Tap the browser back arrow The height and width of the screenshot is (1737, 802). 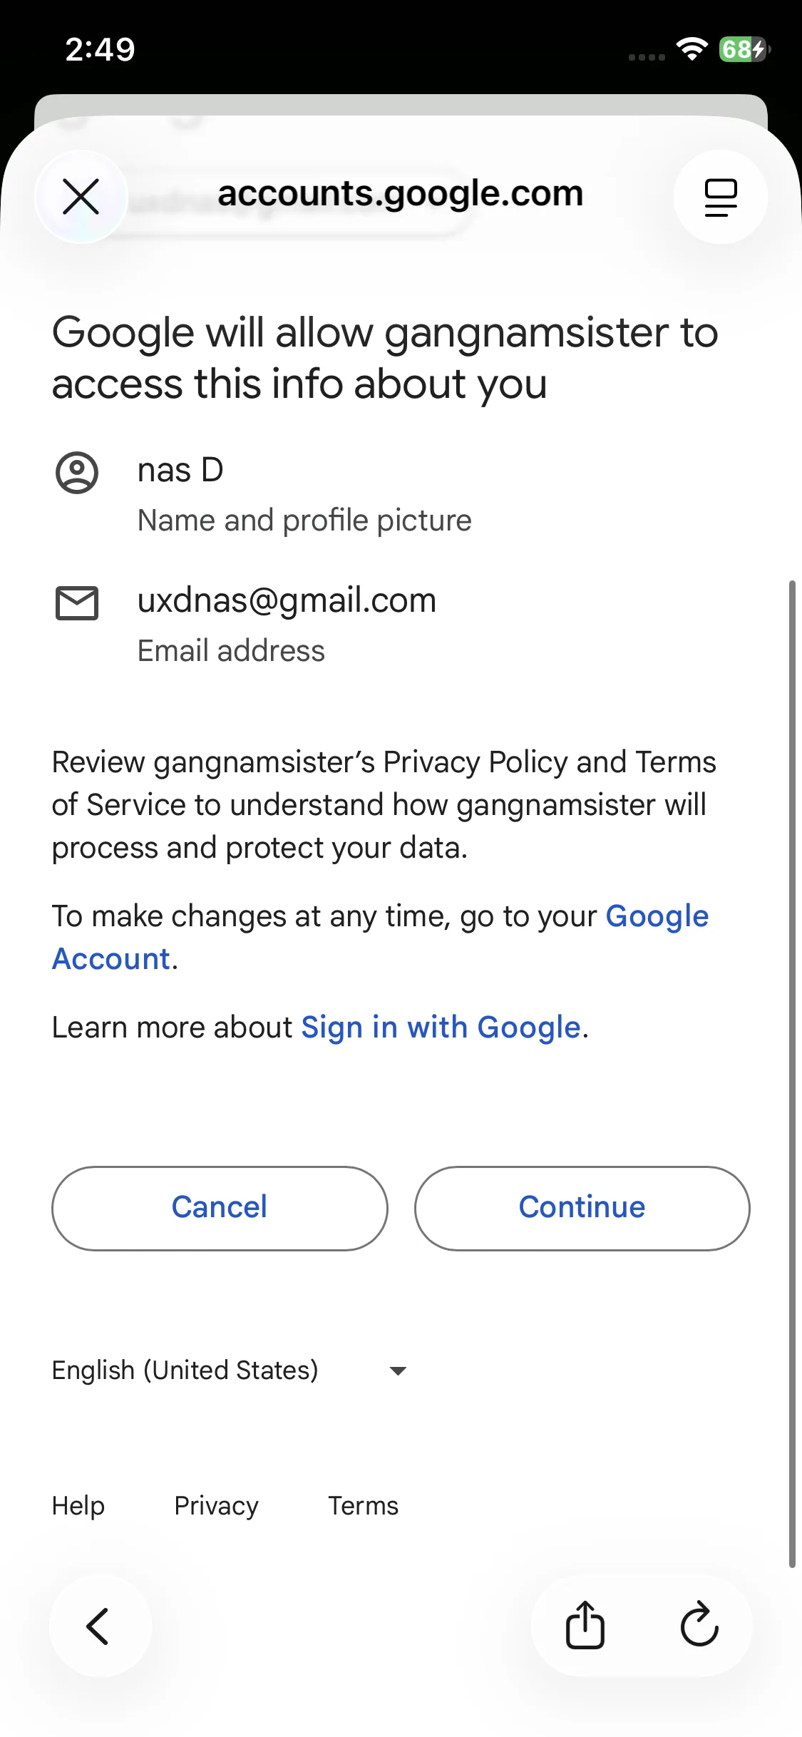[99, 1626]
